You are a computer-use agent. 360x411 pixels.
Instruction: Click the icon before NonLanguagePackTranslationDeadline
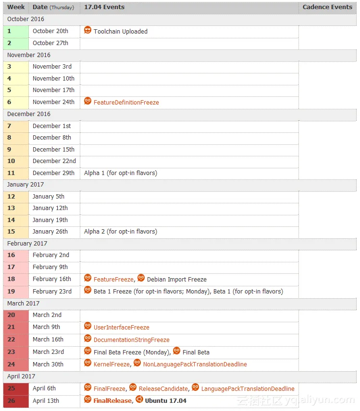coord(137,363)
